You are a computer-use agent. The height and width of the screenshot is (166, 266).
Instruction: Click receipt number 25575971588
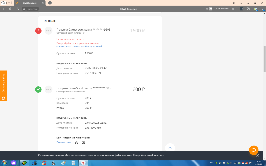pyautogui.click(x=93, y=128)
